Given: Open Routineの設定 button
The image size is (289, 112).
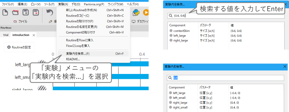Looking at the screenshot, I should click(x=19, y=47).
